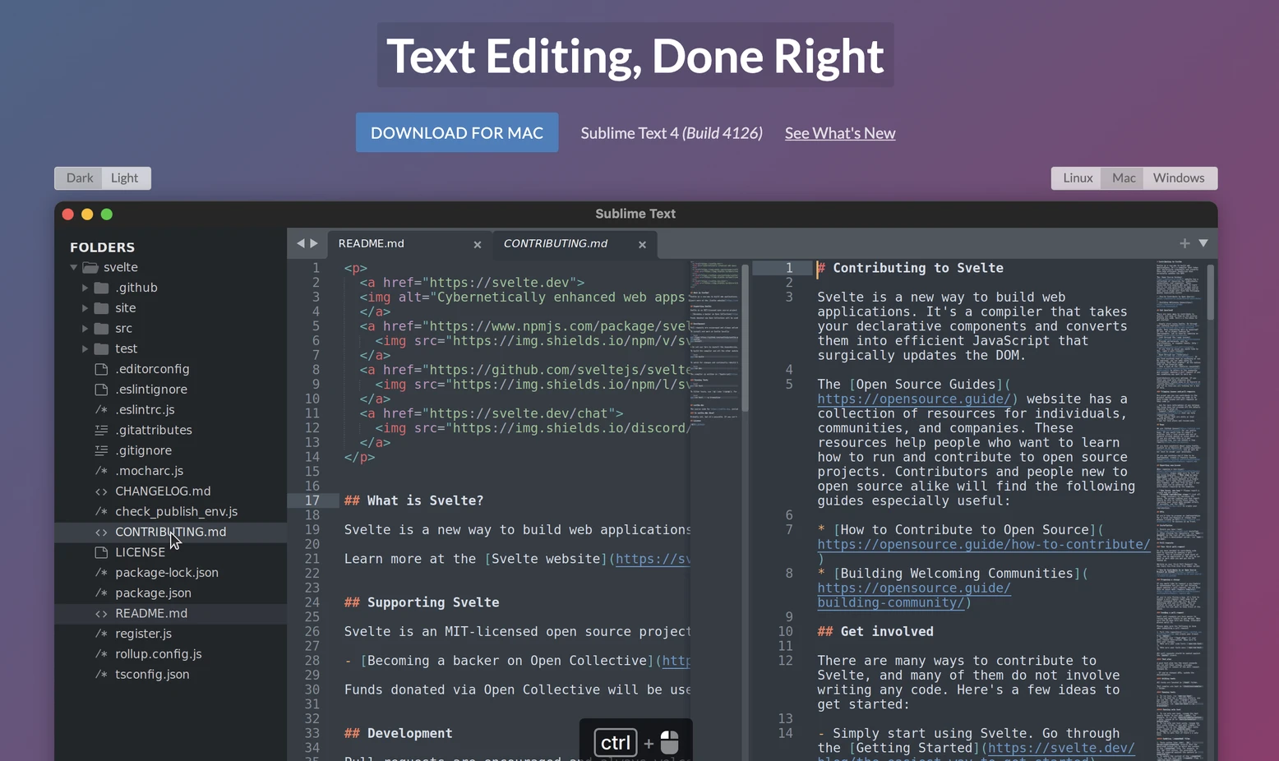Click the open folder icon for svelte
The width and height of the screenshot is (1279, 761).
[x=90, y=267]
